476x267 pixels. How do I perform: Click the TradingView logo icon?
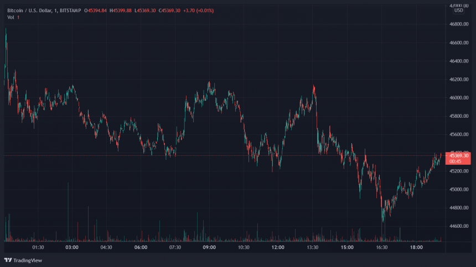pos(8,260)
